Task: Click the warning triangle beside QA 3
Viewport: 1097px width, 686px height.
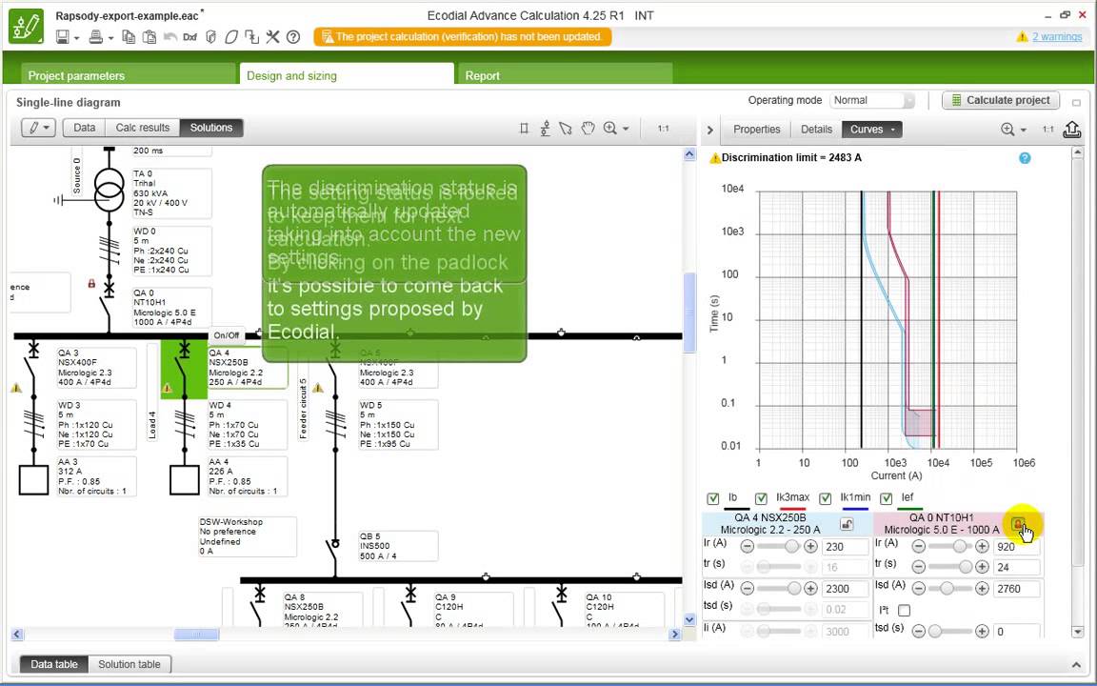Action: (16, 387)
